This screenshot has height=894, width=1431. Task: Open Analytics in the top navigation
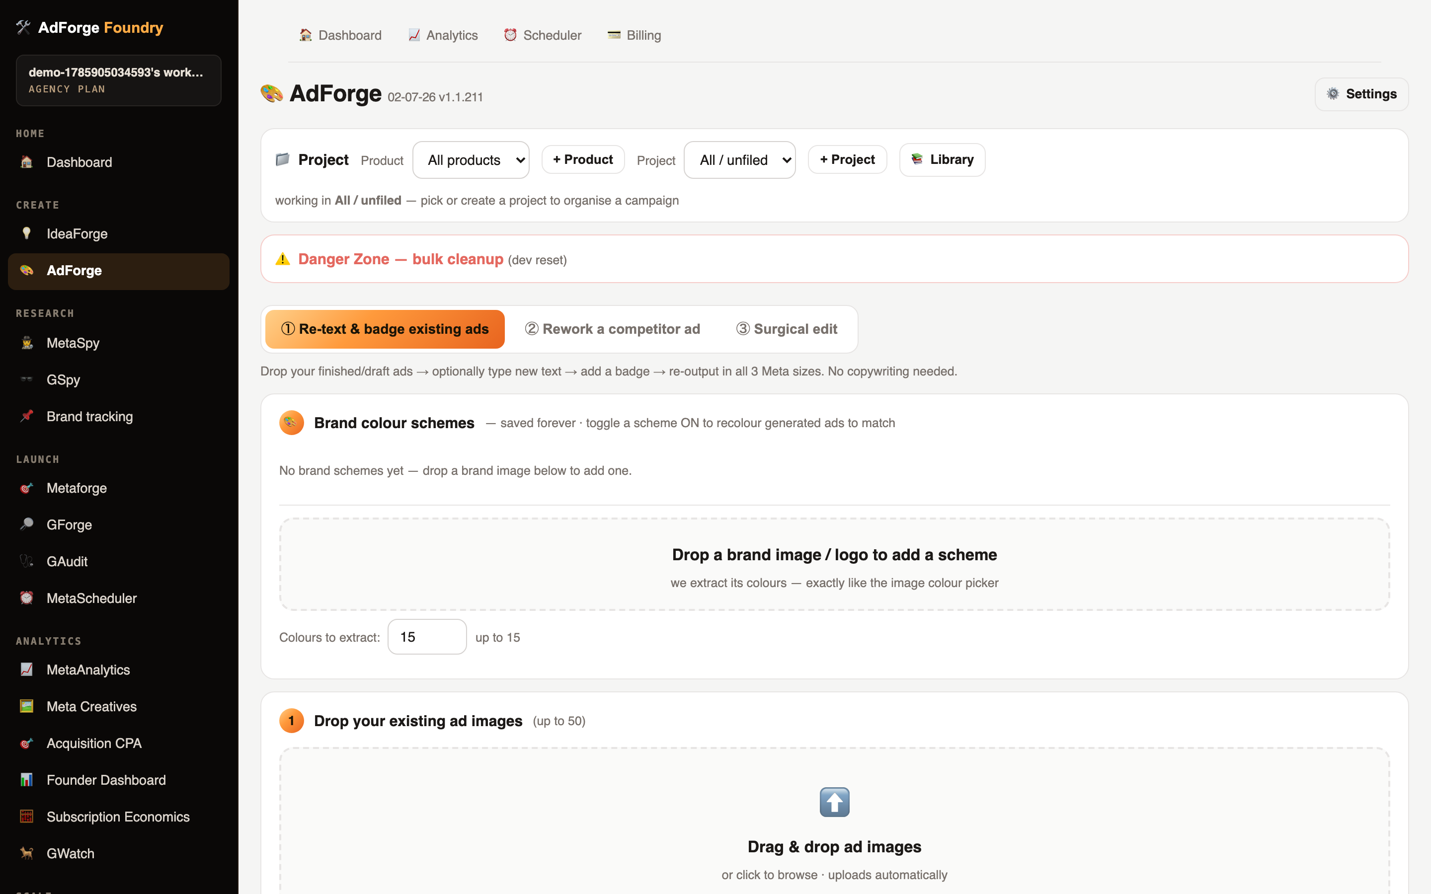click(443, 35)
